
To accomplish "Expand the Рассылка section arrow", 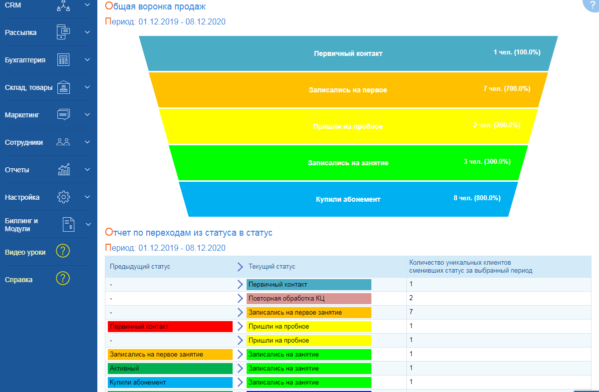I will tap(88, 32).
